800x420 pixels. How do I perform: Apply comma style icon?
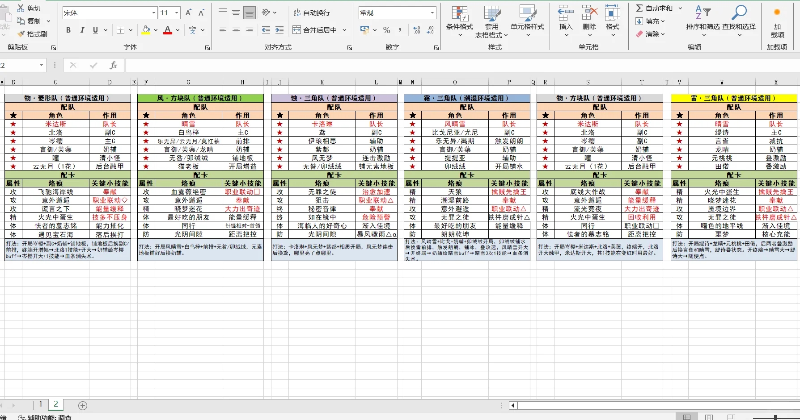point(400,30)
